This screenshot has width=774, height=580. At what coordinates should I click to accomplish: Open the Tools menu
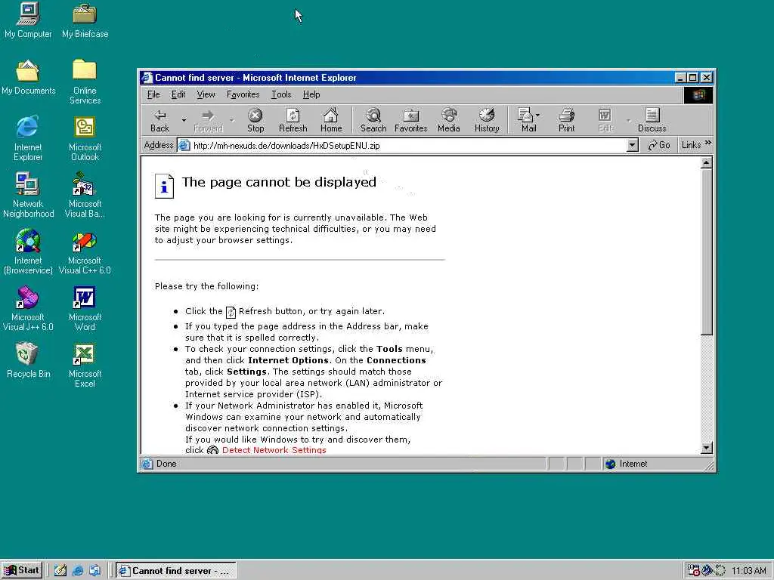pyautogui.click(x=281, y=94)
